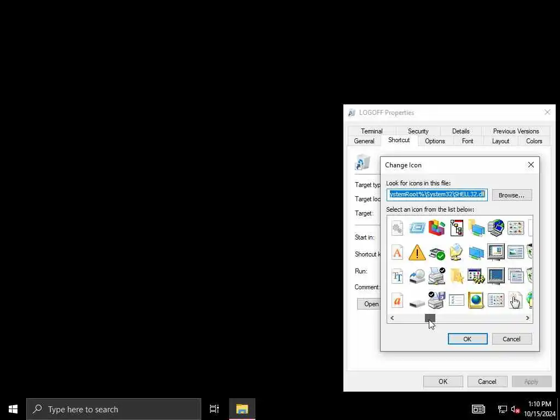Select the monitor showing a window icon
This screenshot has height=420, width=560.
pos(495,252)
